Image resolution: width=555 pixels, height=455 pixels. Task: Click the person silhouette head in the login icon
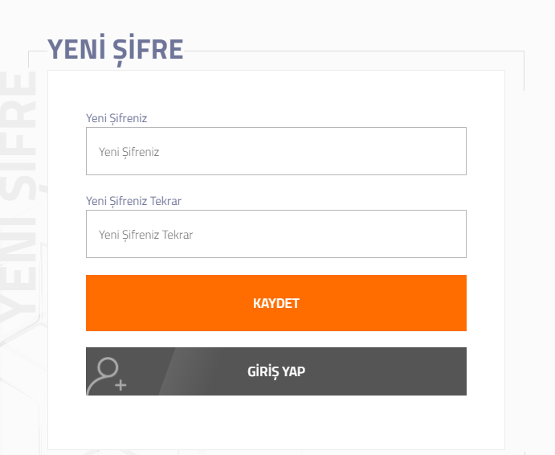pos(108,367)
